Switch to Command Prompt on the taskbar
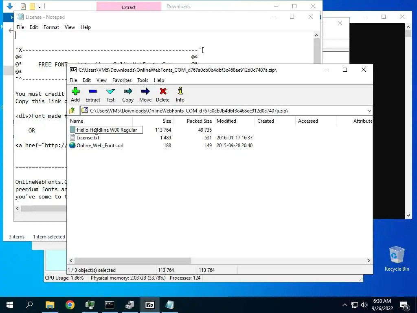417x313 pixels. tap(110, 305)
